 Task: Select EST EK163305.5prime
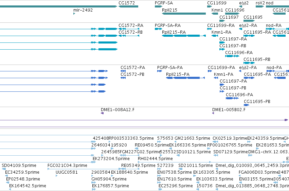click(x=195, y=176)
